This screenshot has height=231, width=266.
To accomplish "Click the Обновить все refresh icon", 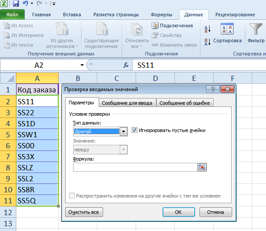I will [x=137, y=30].
